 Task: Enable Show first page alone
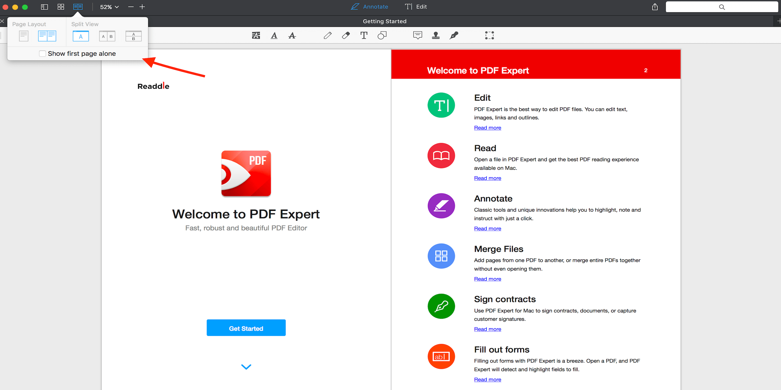(x=42, y=53)
